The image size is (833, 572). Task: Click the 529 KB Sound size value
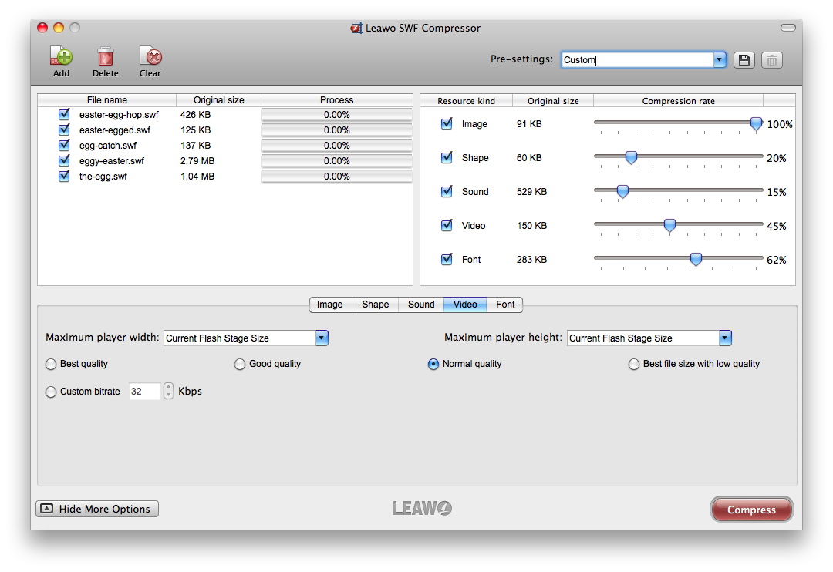click(x=531, y=192)
